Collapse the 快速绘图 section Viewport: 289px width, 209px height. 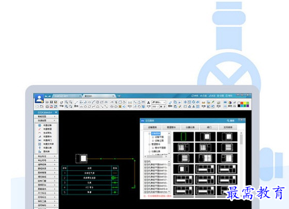[55, 121]
